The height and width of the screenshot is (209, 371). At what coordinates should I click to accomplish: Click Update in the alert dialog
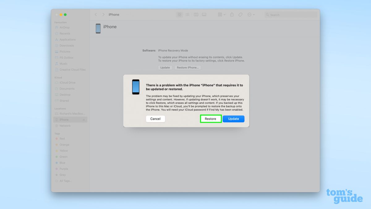click(233, 119)
